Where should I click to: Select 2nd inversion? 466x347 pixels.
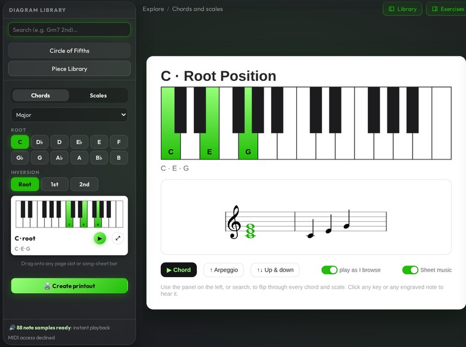point(85,184)
